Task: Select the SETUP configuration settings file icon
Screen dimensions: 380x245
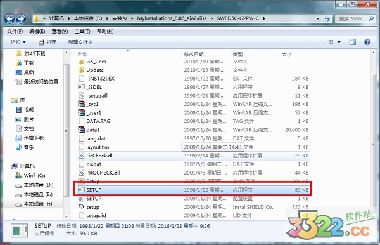Action: coord(82,199)
